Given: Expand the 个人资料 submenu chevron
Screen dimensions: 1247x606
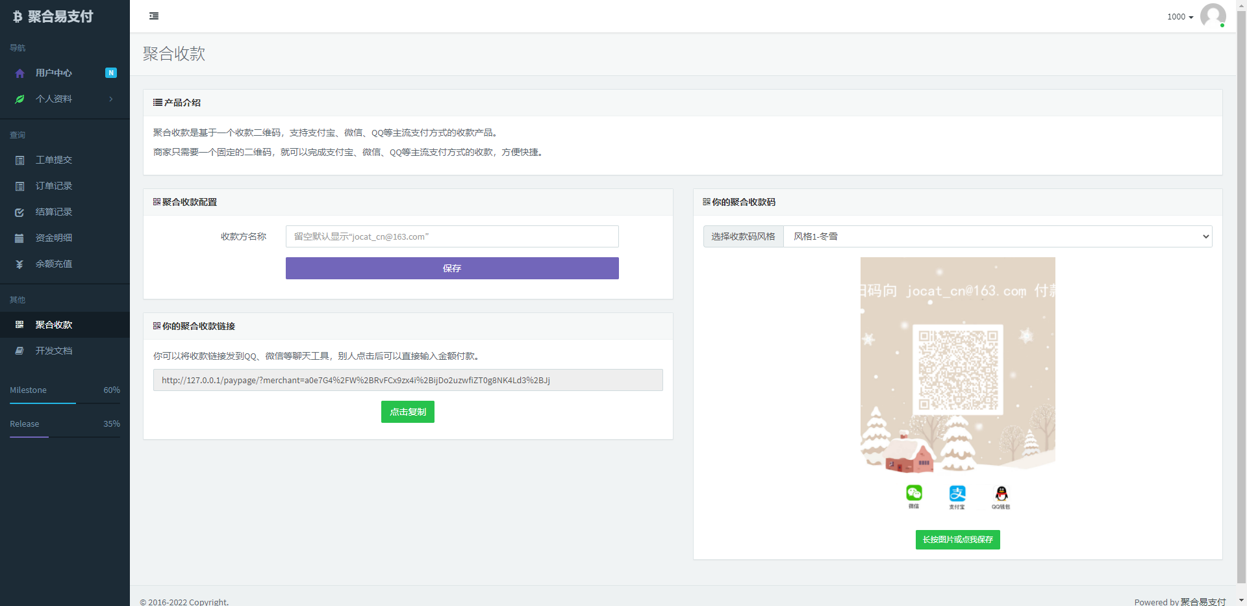Looking at the screenshot, I should (111, 99).
